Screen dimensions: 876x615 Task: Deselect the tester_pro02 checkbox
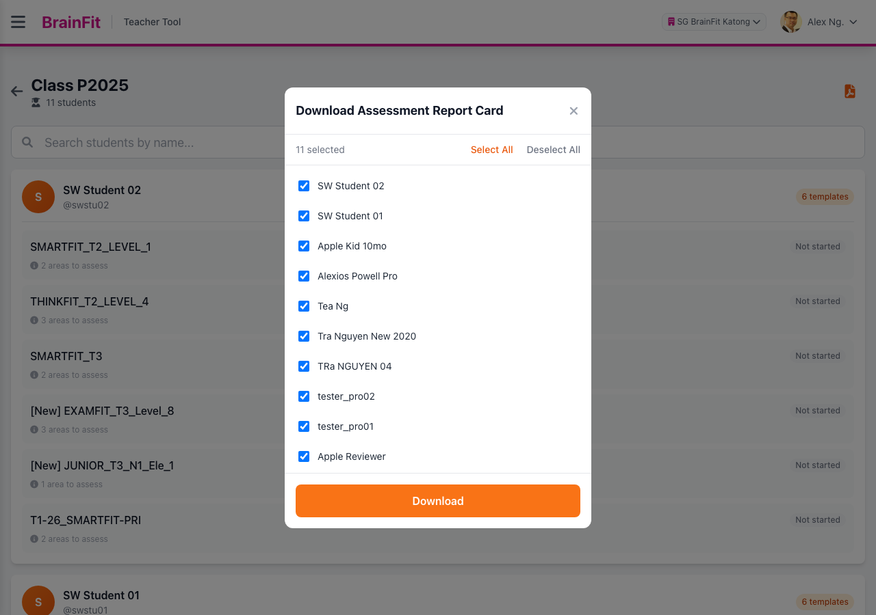pyautogui.click(x=304, y=396)
